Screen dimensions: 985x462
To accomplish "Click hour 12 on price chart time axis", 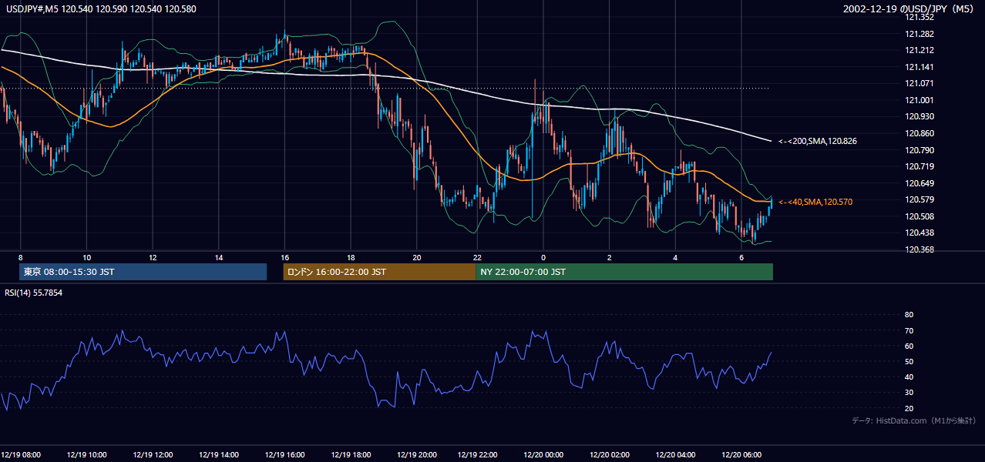I will coord(153,257).
